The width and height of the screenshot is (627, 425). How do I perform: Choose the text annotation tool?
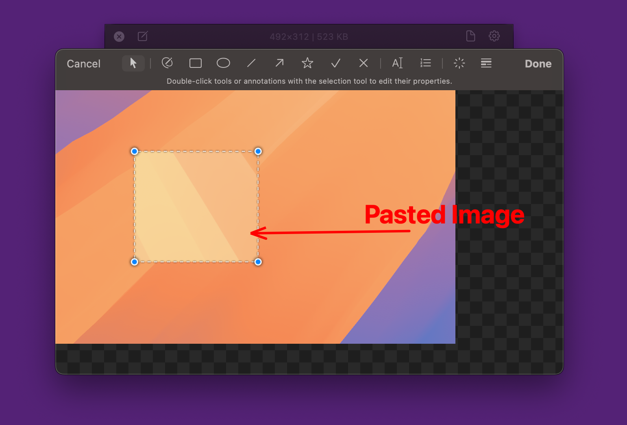pos(397,63)
